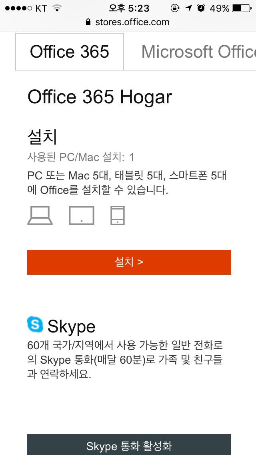Tap the 오후 5:23 clock in status bar

click(x=129, y=8)
